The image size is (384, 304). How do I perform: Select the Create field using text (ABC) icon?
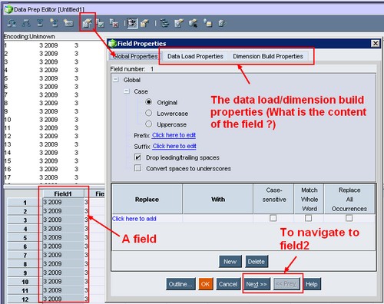pos(68,23)
